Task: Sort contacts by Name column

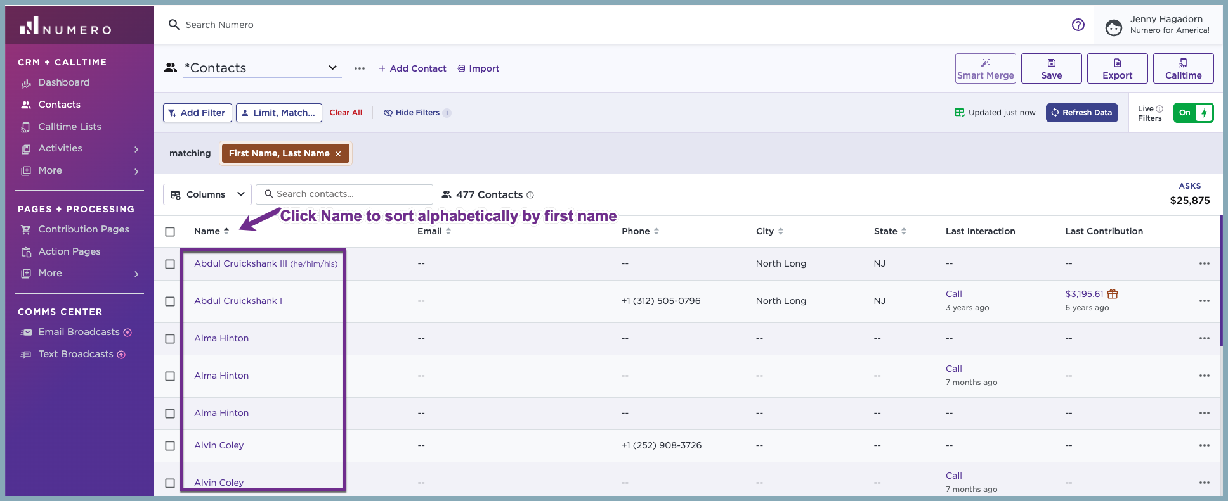Action: [x=211, y=231]
